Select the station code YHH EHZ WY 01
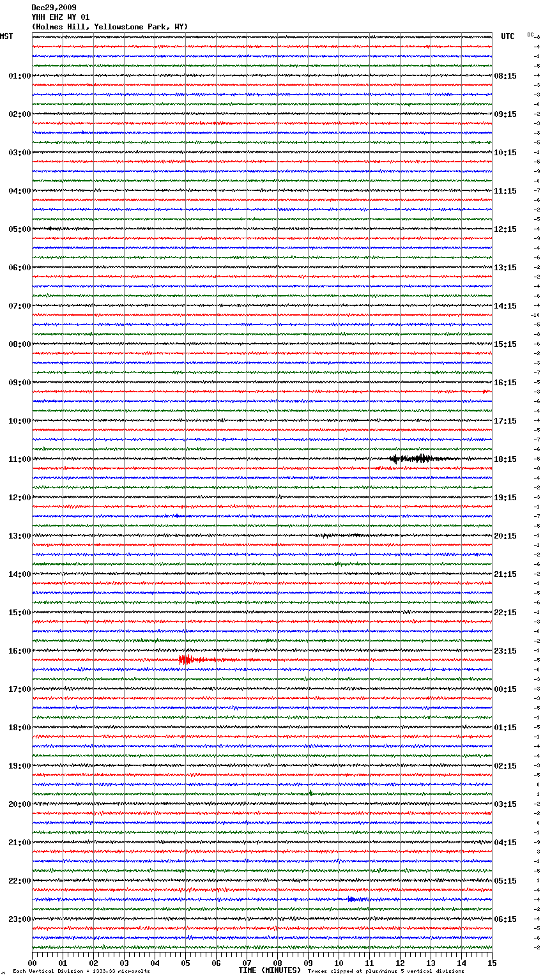The height and width of the screenshot is (980, 543). 61,17
